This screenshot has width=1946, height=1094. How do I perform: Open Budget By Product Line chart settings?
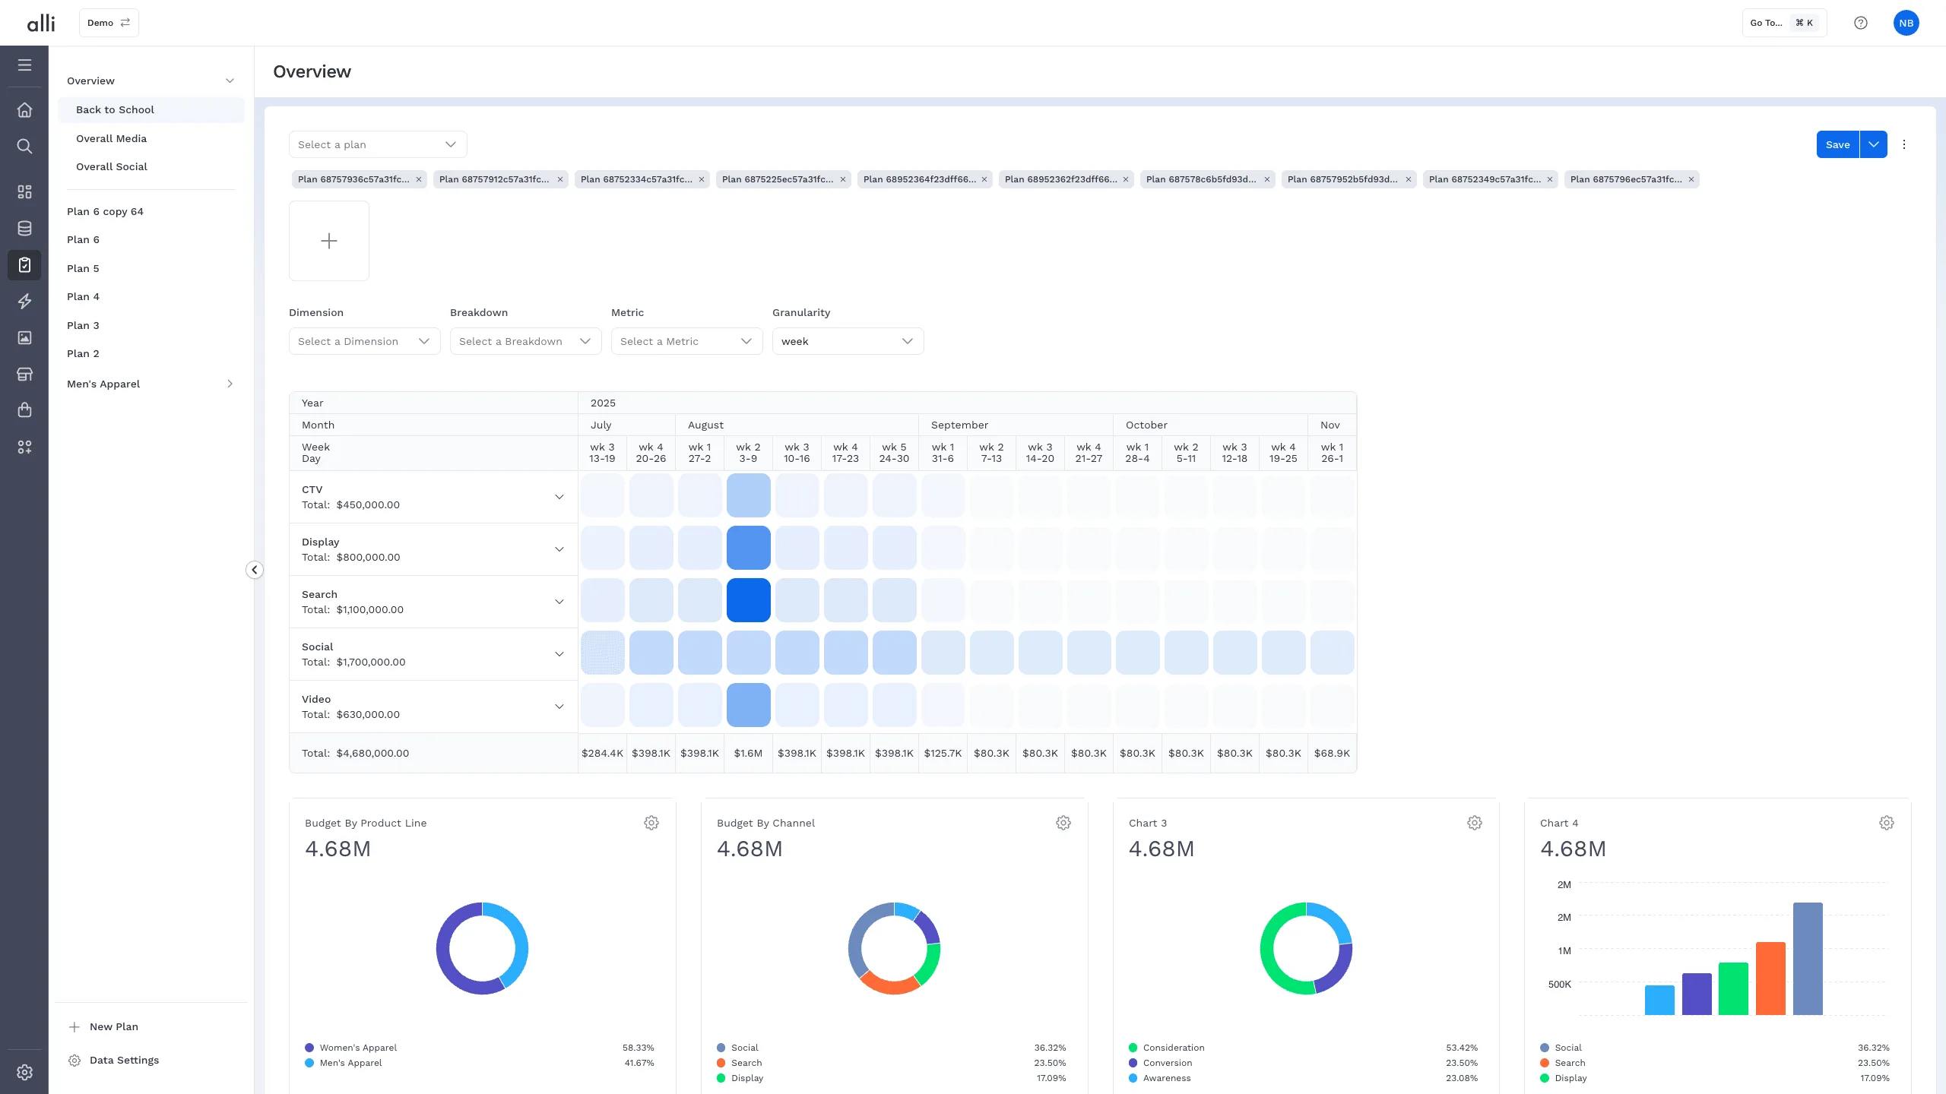pos(651,823)
